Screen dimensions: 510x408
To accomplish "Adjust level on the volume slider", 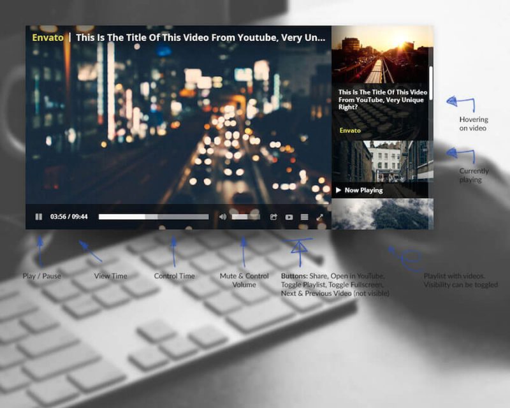I will pos(245,217).
